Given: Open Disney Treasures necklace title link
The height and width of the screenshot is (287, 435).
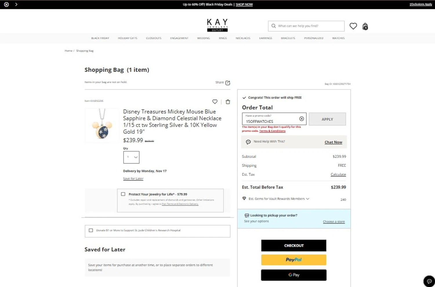Looking at the screenshot, I should 172,121.
